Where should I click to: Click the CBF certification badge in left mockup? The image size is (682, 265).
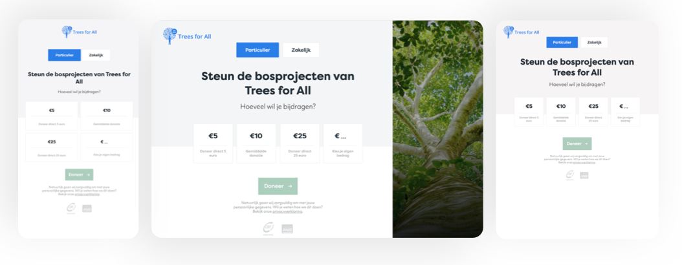(x=71, y=208)
